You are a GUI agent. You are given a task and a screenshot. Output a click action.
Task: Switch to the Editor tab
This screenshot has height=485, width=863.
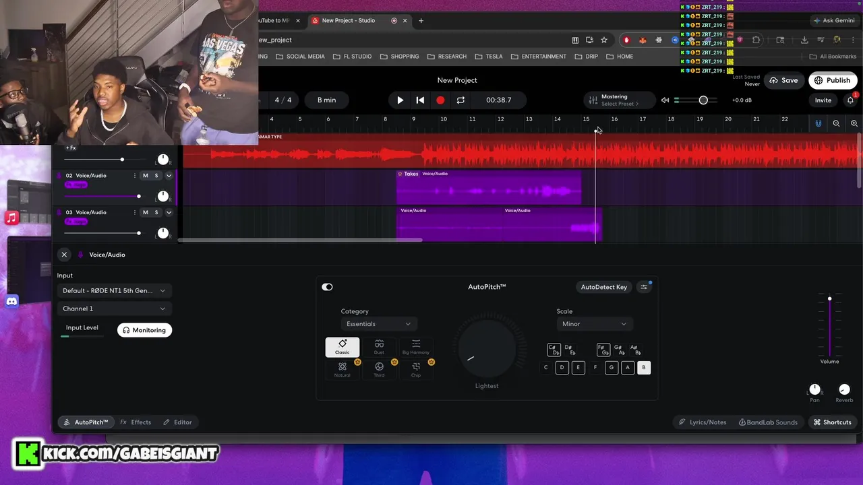(x=177, y=422)
